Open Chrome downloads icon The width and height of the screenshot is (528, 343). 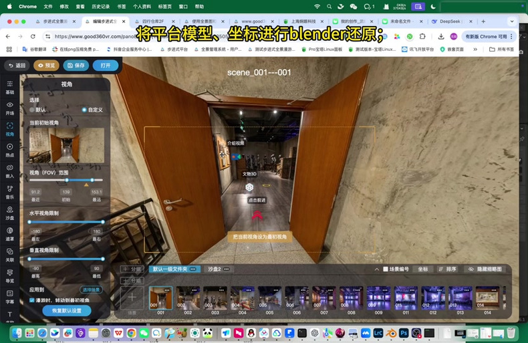point(441,36)
